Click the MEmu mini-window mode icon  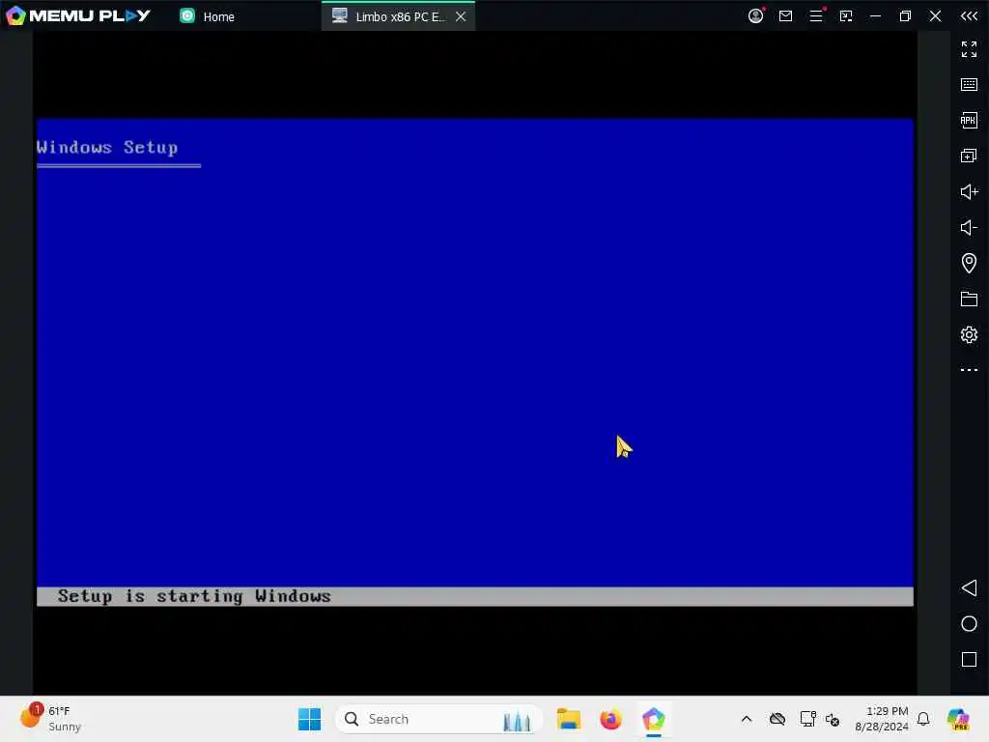tap(846, 16)
